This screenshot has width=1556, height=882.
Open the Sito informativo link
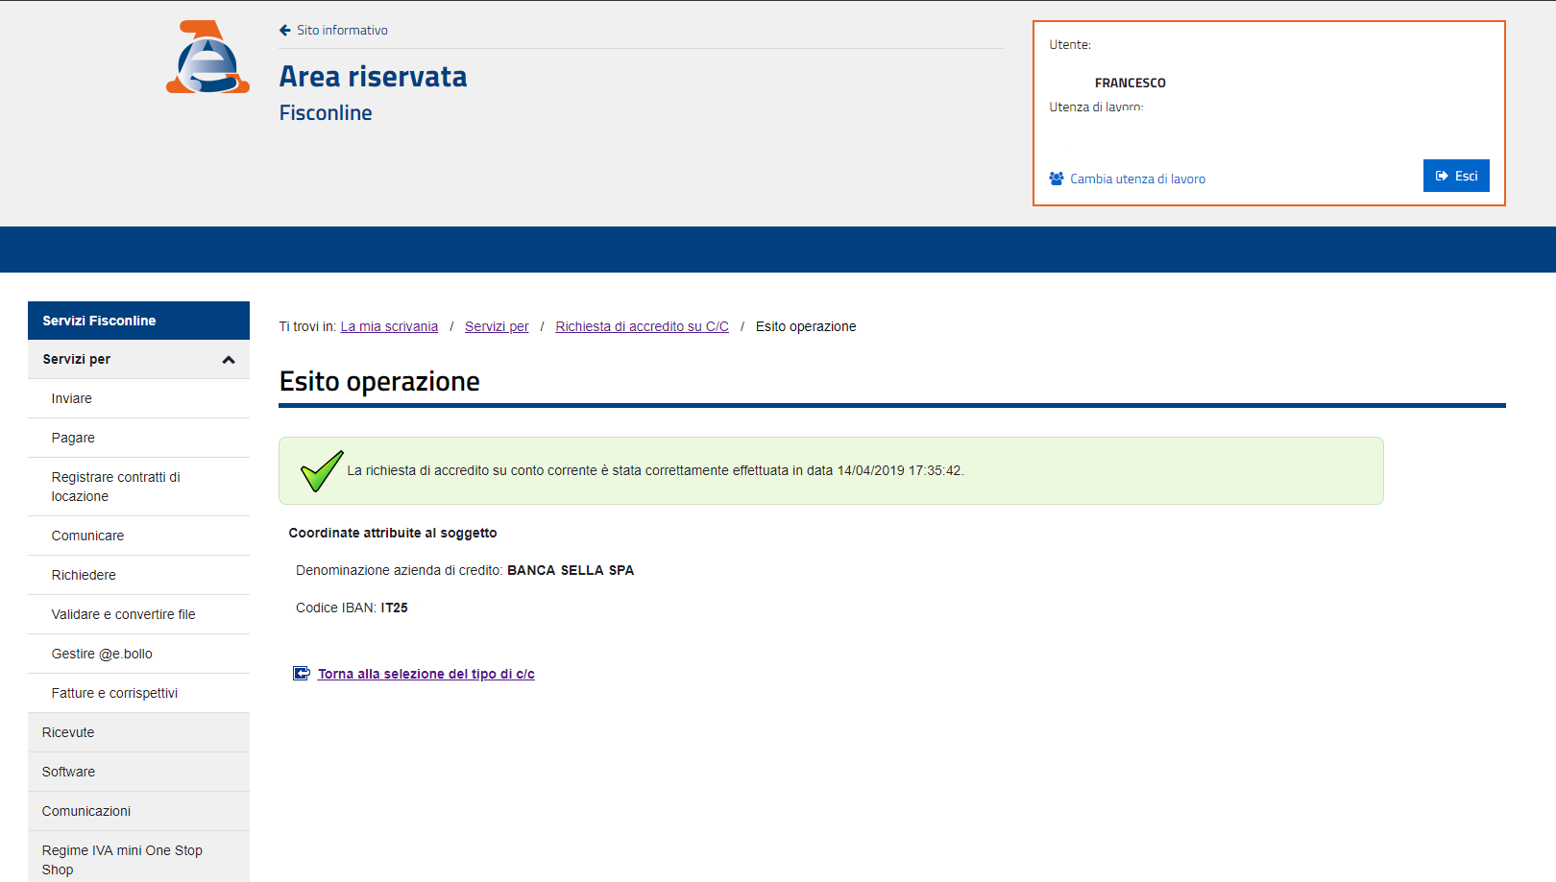342,31
